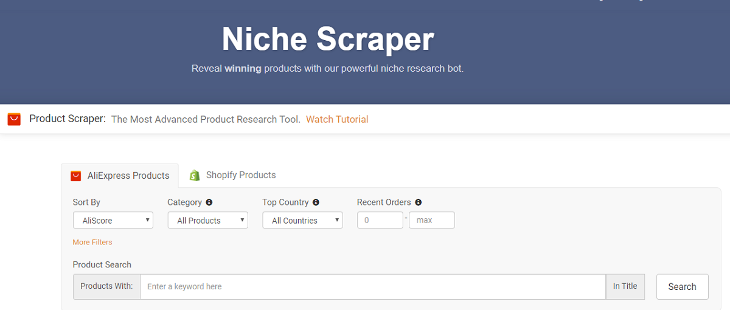
Task: Click the Shopify bag icon in the tab
Action: 195,175
